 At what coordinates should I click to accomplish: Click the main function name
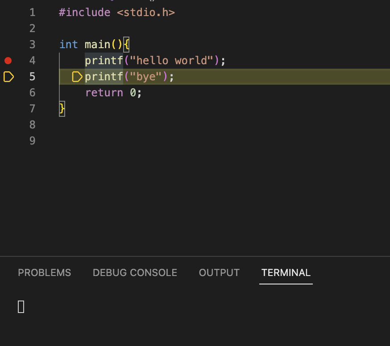[x=97, y=45]
